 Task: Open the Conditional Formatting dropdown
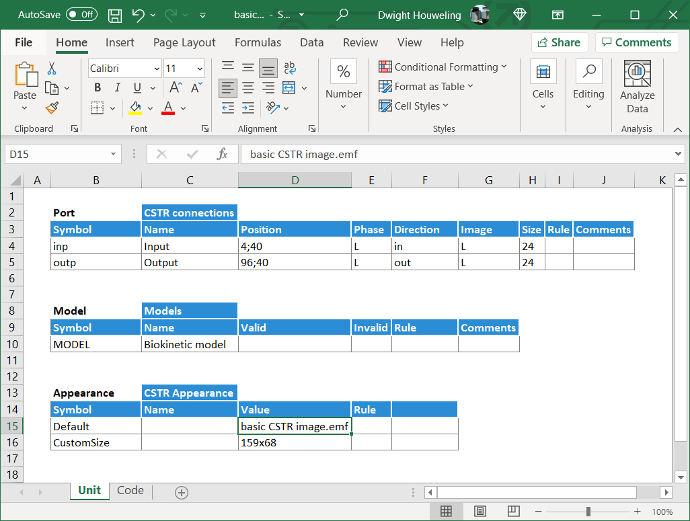click(x=442, y=67)
